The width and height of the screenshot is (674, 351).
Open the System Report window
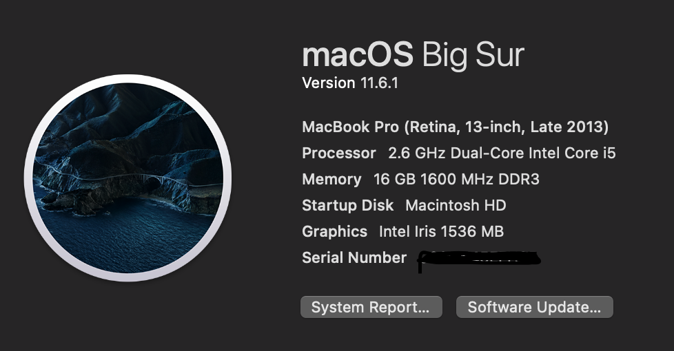click(x=370, y=308)
